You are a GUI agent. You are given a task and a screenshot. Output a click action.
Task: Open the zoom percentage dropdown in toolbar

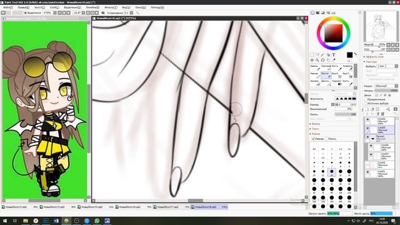[55, 12]
